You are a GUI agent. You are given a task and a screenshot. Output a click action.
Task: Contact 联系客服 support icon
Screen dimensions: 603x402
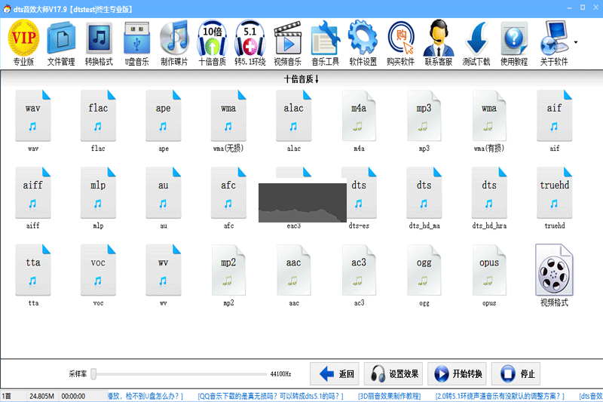(x=439, y=43)
